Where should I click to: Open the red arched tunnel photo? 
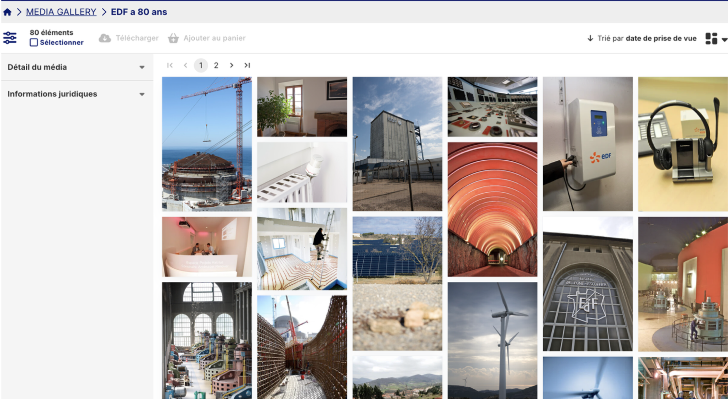(x=492, y=210)
